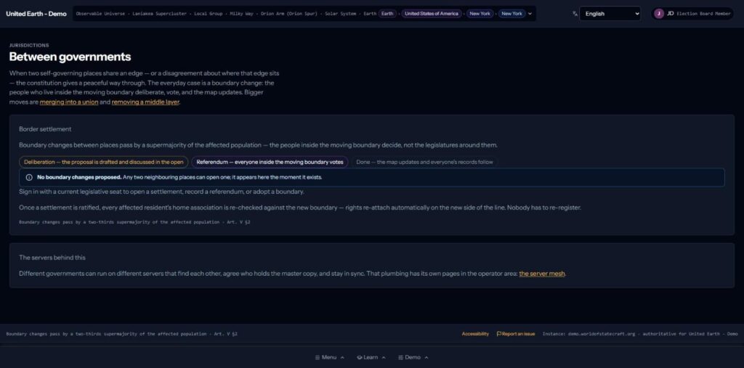Select the New York chip after United States

(480, 14)
